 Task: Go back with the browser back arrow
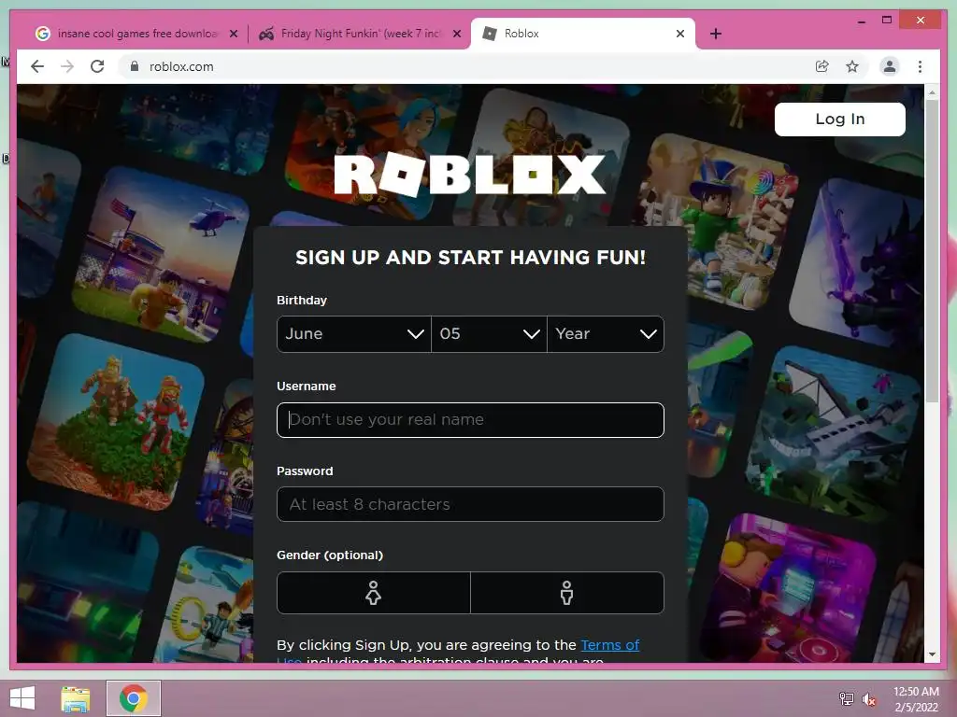pyautogui.click(x=37, y=66)
